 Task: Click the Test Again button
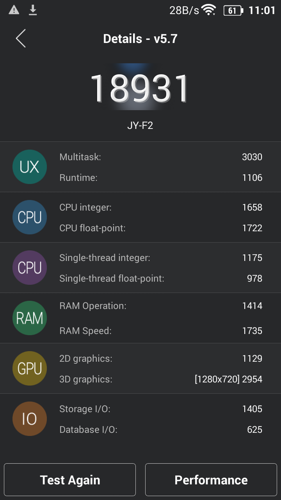tap(70, 480)
